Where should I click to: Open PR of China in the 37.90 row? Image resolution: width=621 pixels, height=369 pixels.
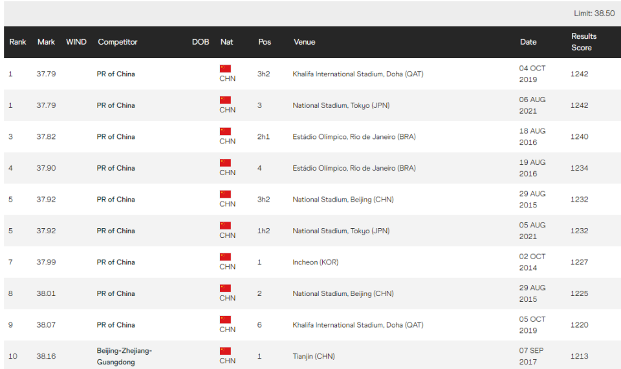pyautogui.click(x=116, y=168)
